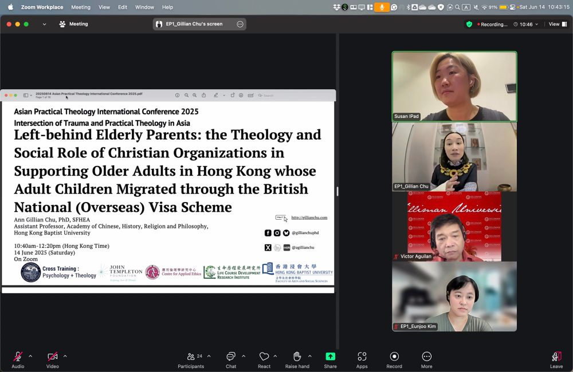Click the Meeting tab with paw icon
This screenshot has width=573, height=372.
(73, 24)
